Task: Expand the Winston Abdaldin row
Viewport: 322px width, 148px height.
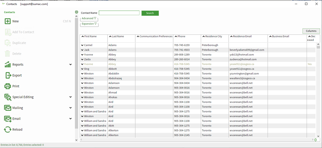Action: (82, 74)
